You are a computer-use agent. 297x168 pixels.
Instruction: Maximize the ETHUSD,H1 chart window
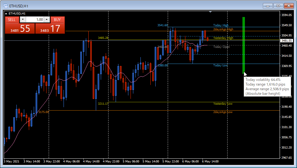[278, 6]
